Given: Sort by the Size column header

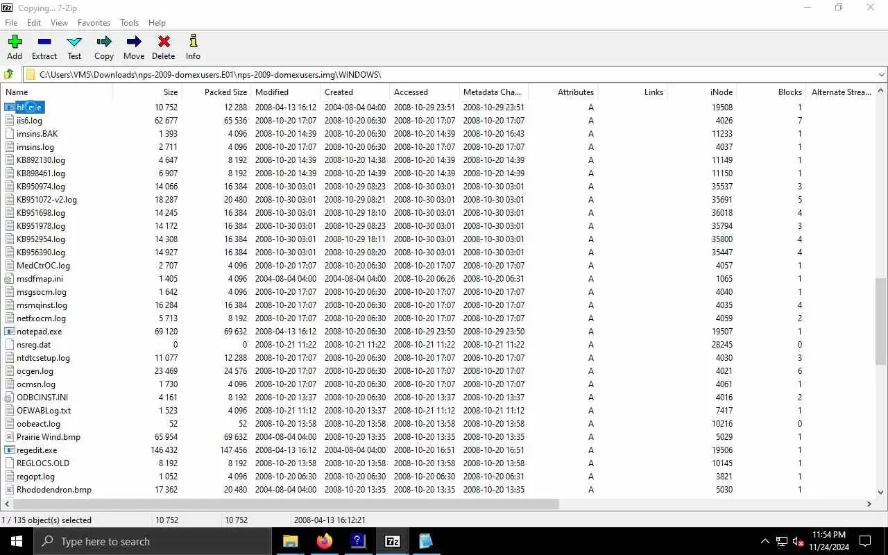Looking at the screenshot, I should (x=147, y=92).
